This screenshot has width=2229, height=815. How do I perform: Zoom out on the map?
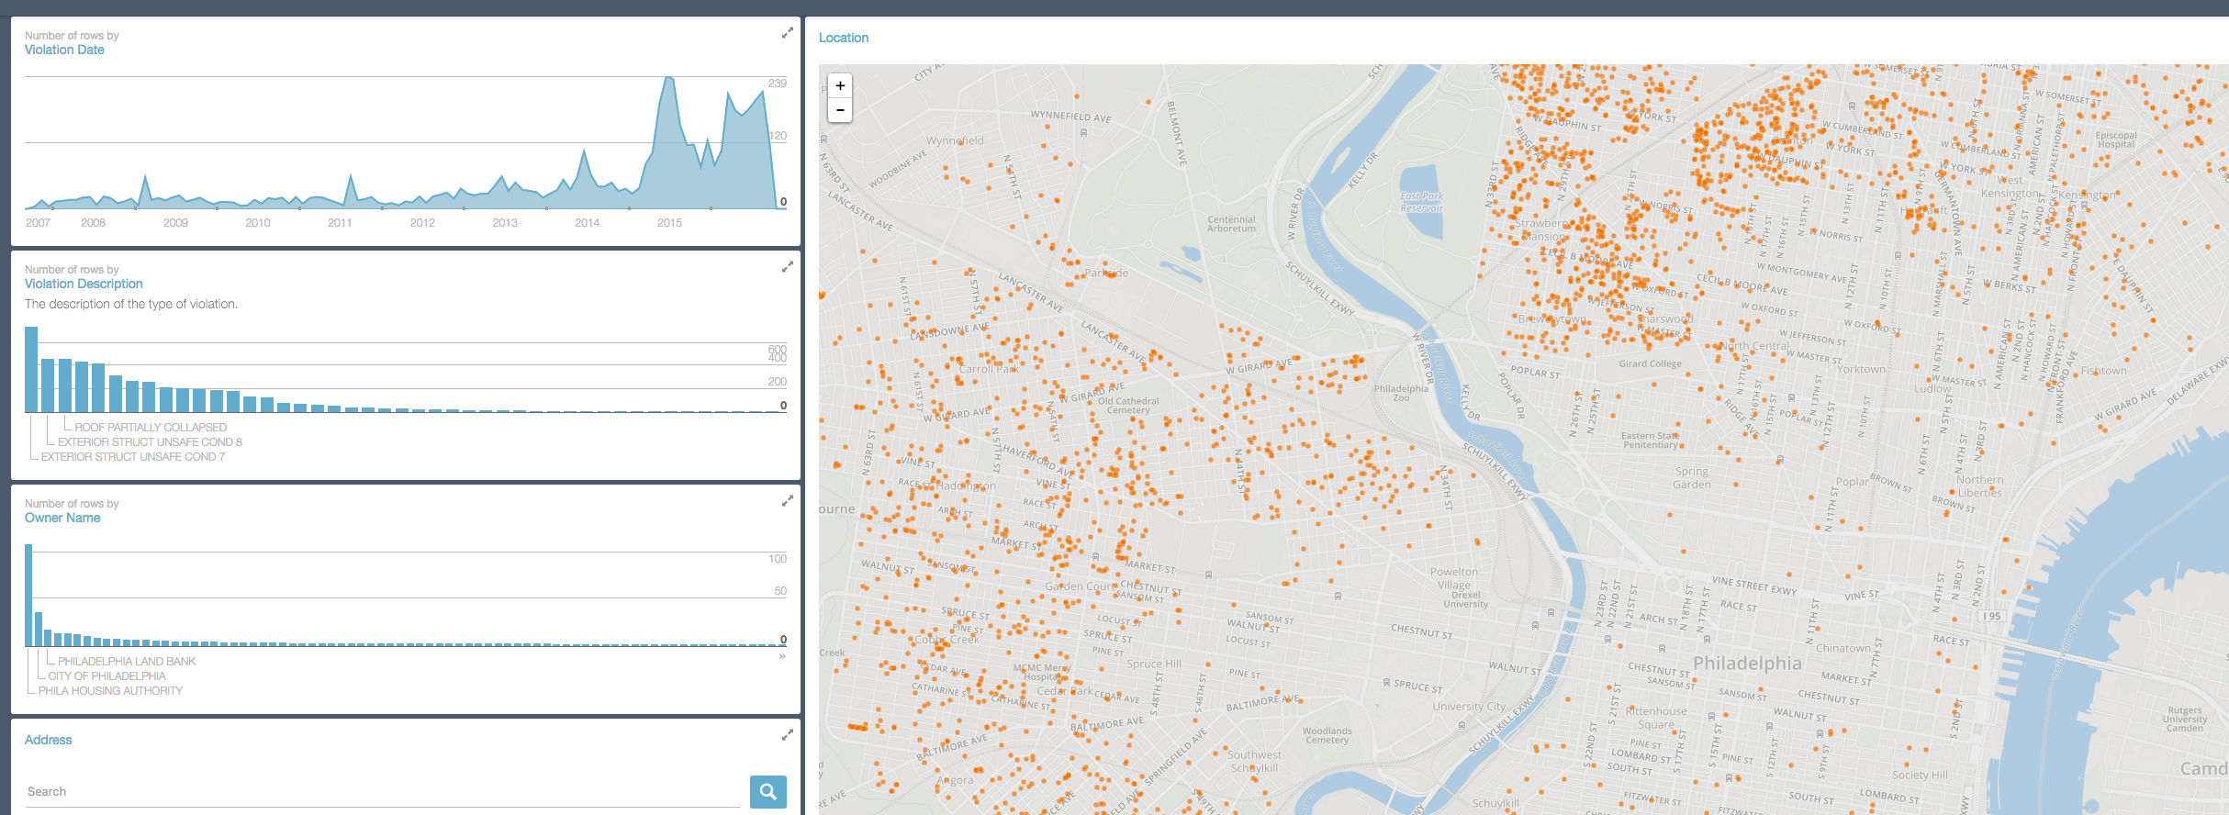click(x=840, y=110)
